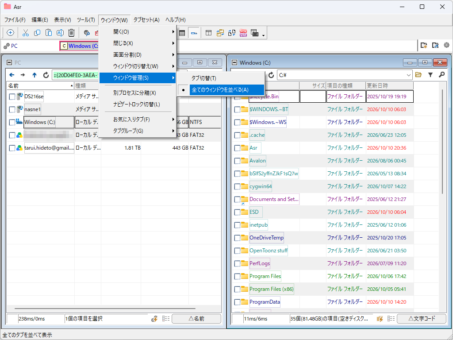Sort by 更新日時 column header
Viewport: 453px width, 340px height.
pos(390,85)
